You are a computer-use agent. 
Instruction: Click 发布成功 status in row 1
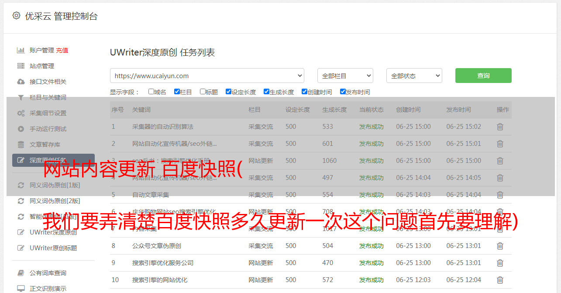pos(372,127)
